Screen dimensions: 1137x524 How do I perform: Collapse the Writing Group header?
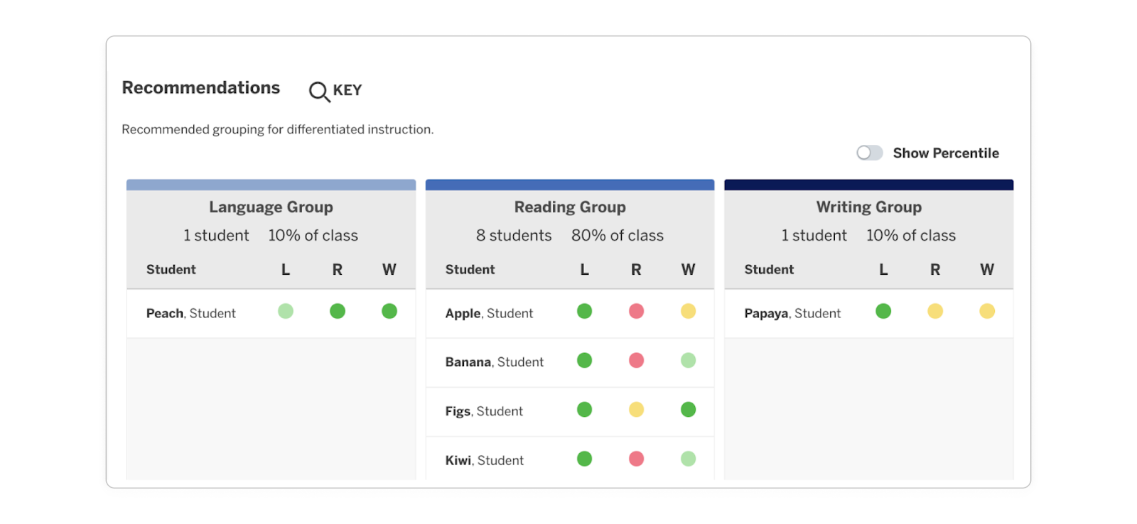[x=868, y=207]
